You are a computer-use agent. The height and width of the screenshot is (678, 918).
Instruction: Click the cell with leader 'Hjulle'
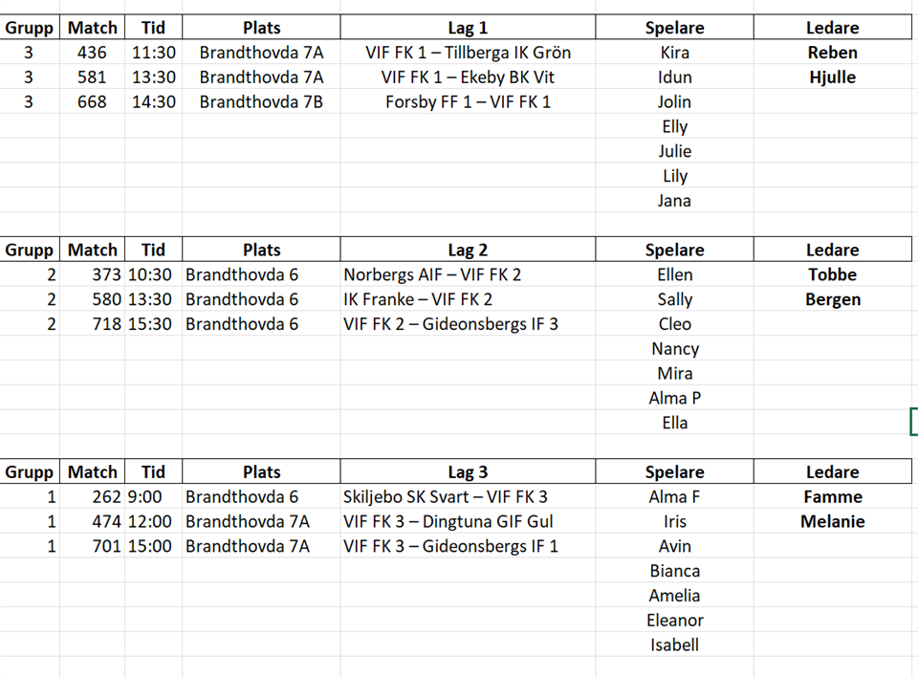coord(832,77)
